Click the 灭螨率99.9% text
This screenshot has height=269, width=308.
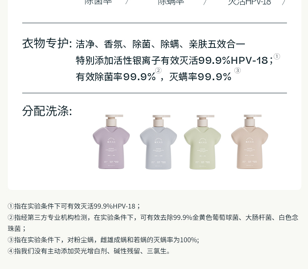click(x=200, y=77)
